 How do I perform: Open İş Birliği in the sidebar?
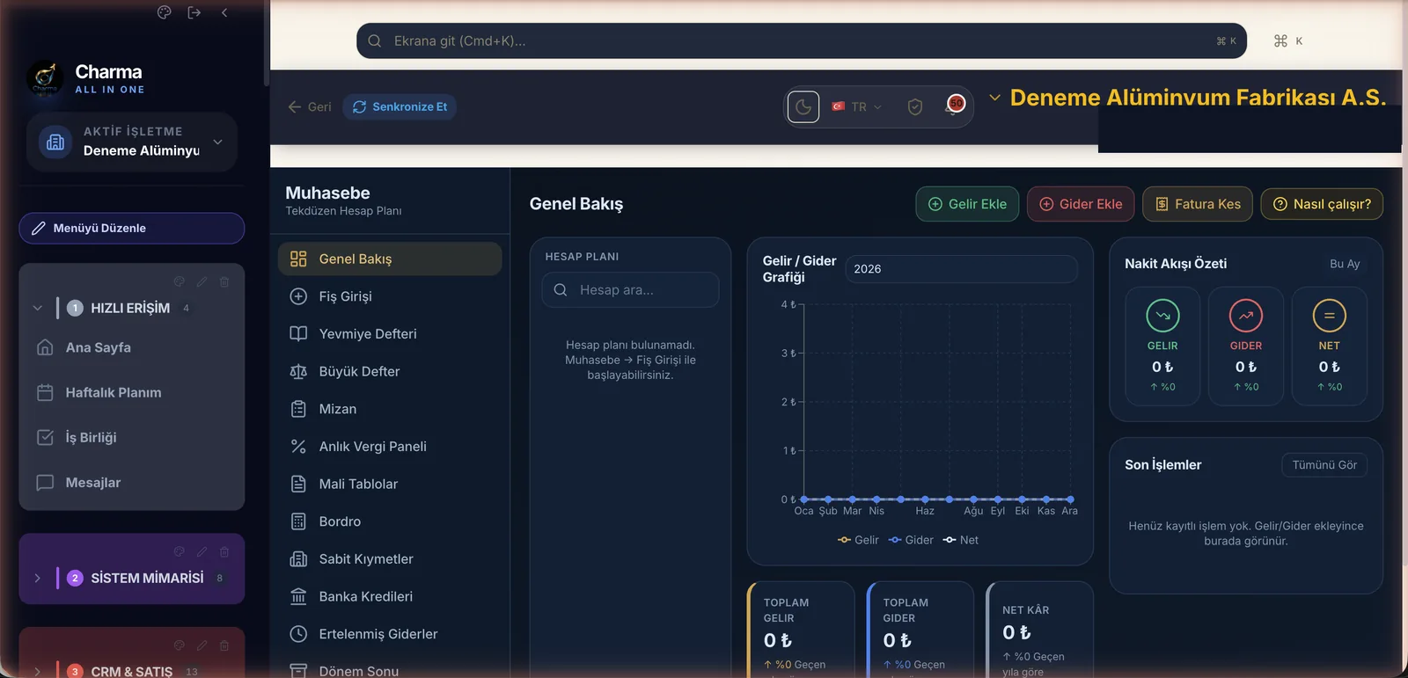point(132,437)
